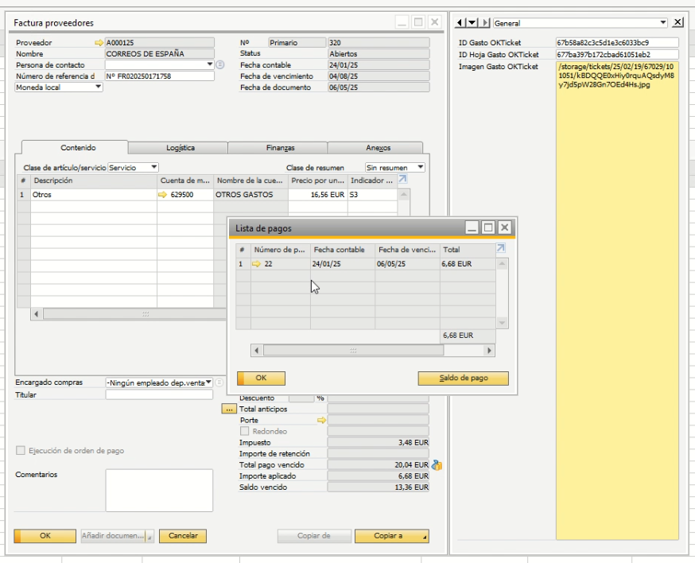Switch to the Contenido tab
The image size is (695, 563).
click(x=78, y=148)
